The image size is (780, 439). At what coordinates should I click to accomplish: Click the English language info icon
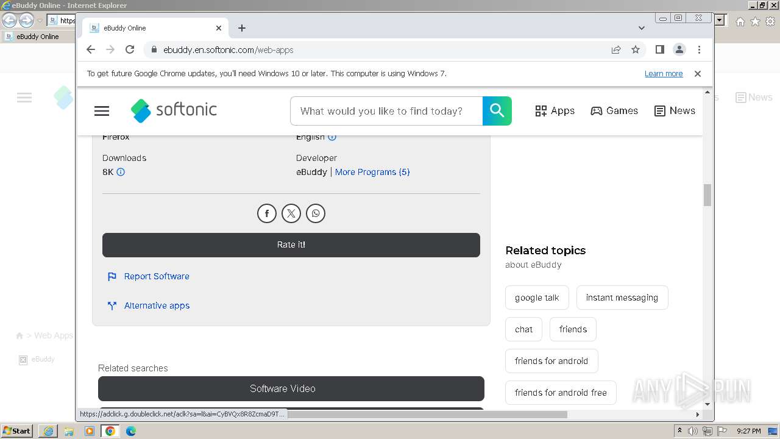[x=332, y=137]
